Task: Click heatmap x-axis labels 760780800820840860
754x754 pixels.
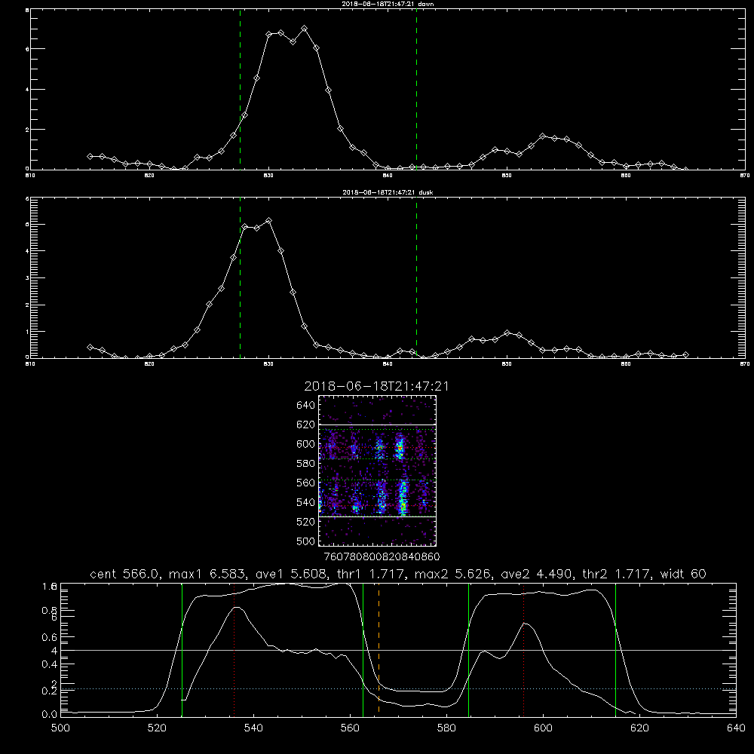Action: pos(382,557)
